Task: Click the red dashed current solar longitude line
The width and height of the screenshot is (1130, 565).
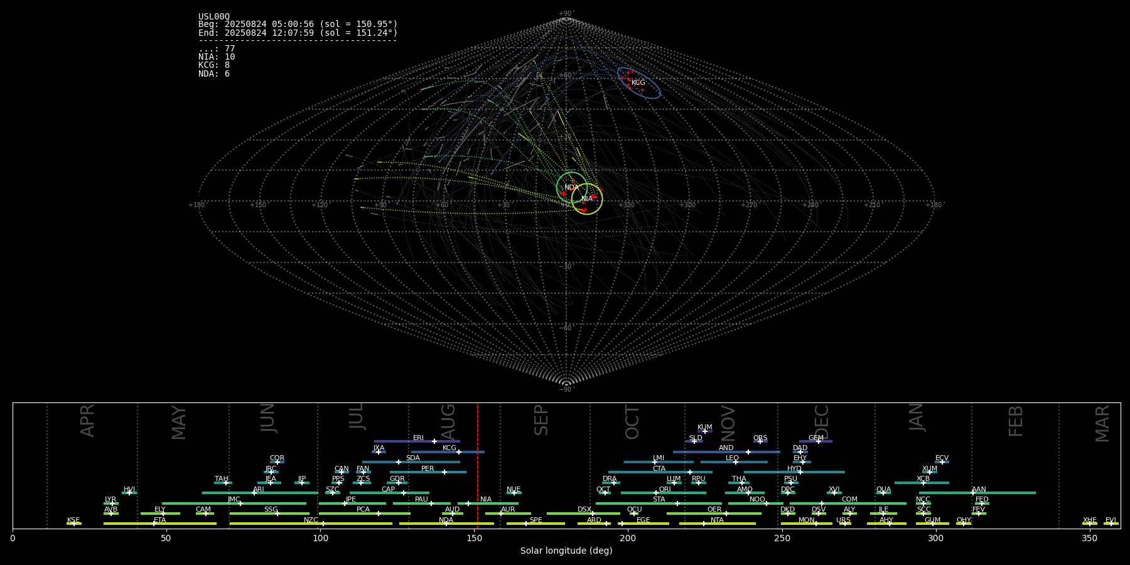Action: pos(478,465)
